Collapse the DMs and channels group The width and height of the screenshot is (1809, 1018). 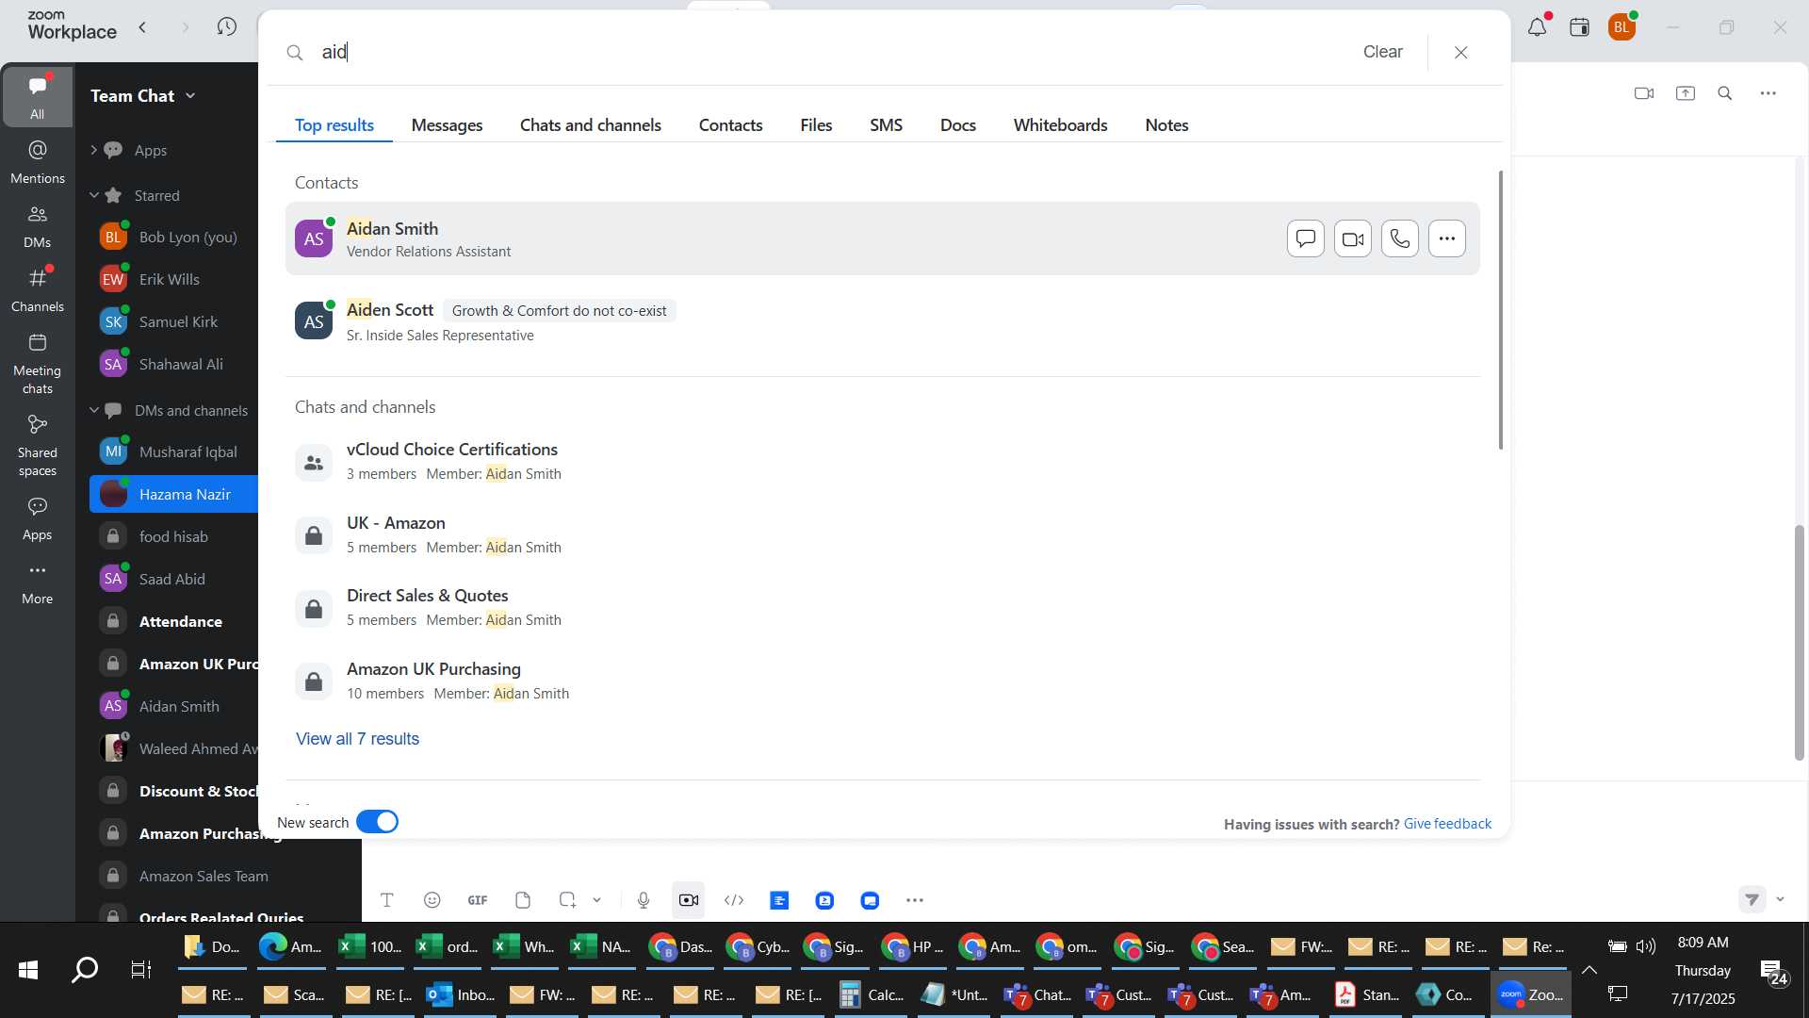click(93, 410)
